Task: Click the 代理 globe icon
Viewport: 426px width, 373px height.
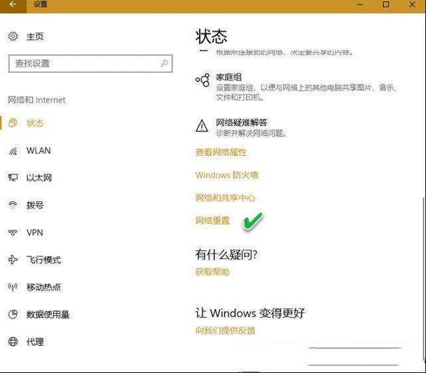Action: click(13, 342)
